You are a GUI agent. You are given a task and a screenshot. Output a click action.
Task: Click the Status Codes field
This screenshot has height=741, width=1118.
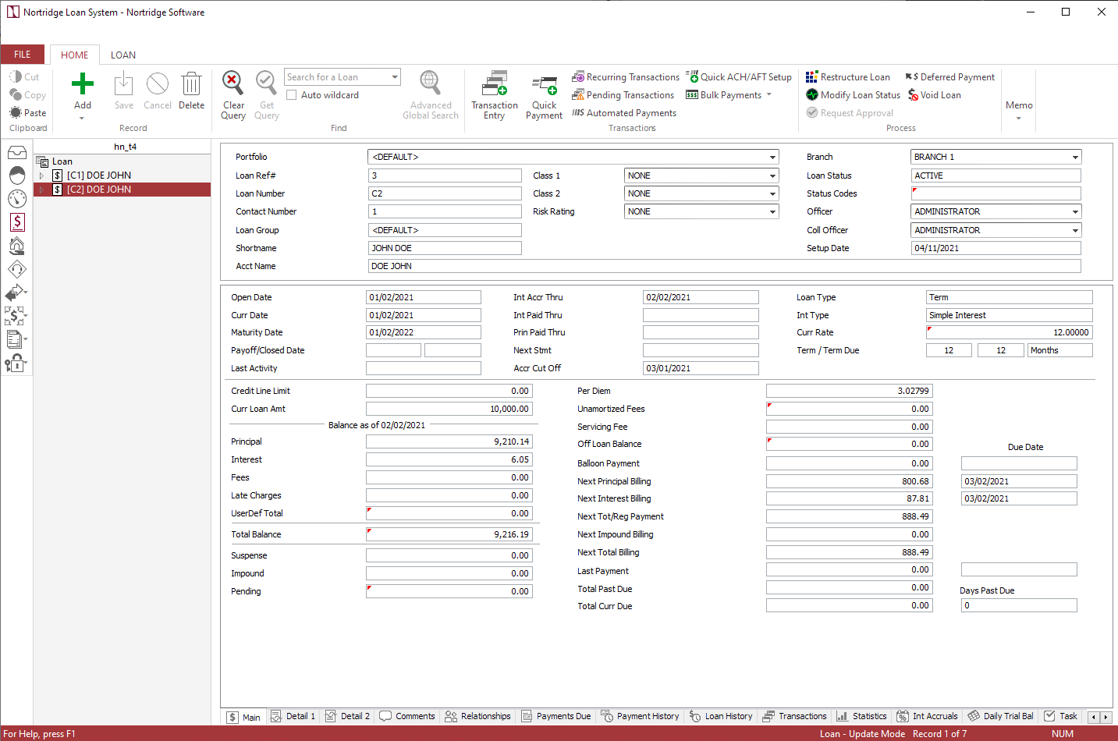click(996, 193)
